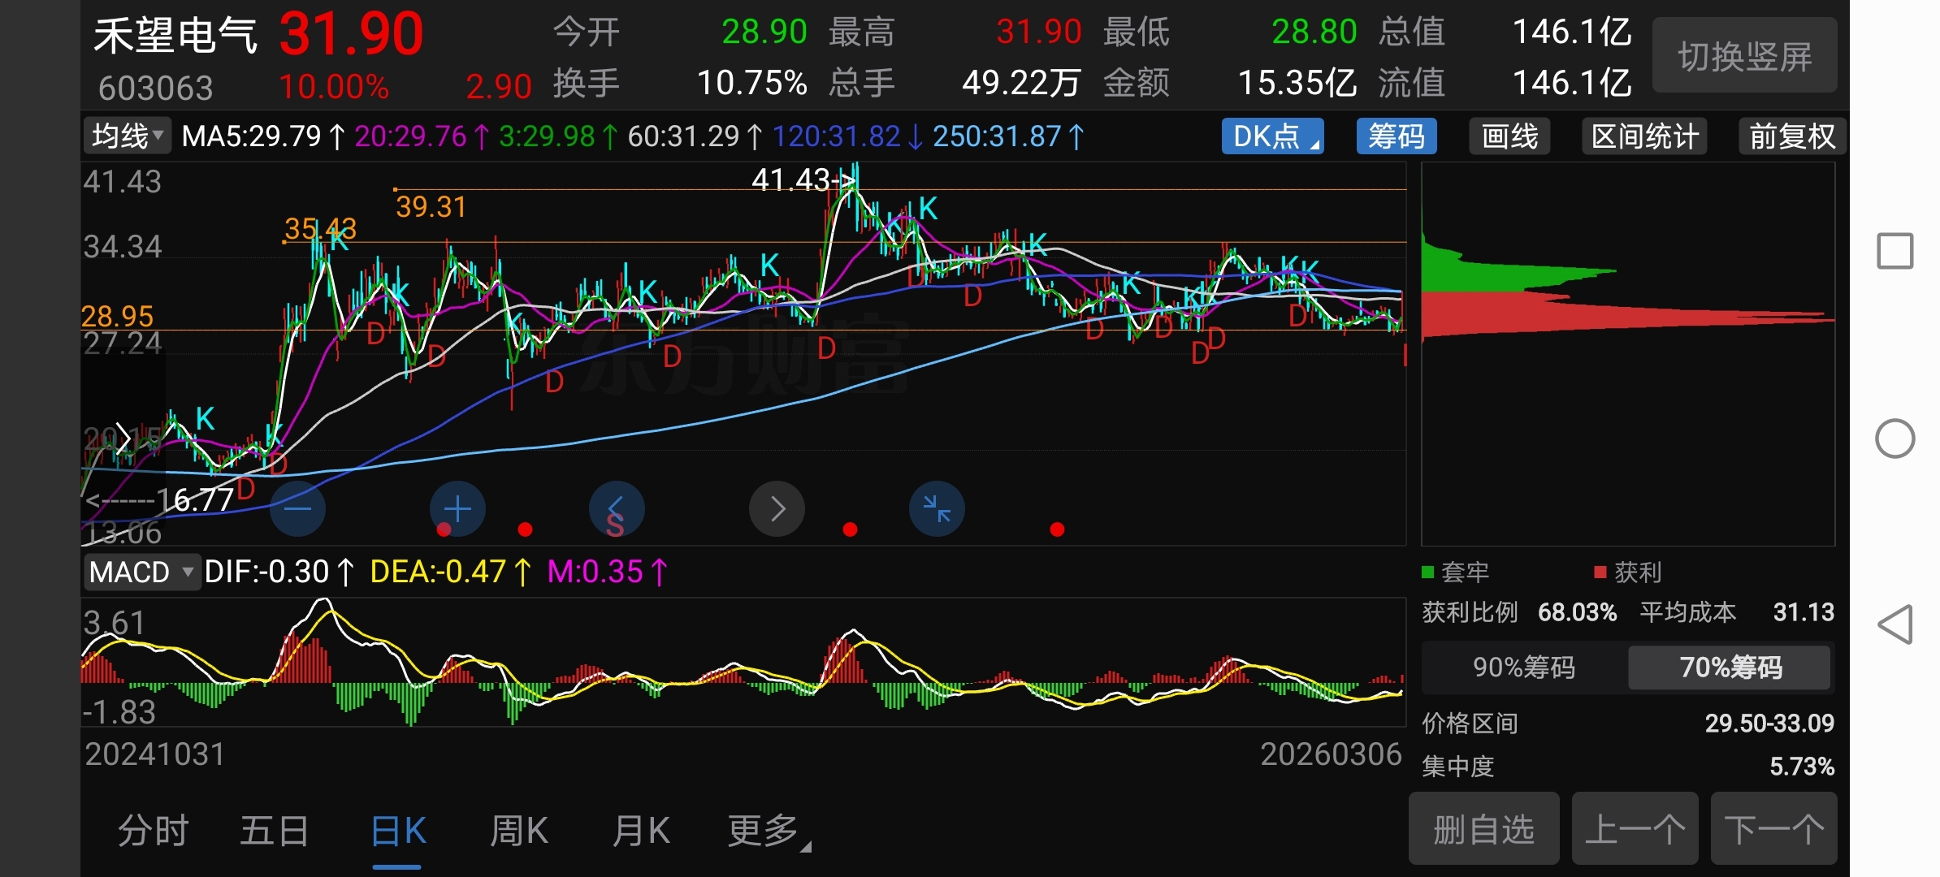Click the zoom out minus chart button

(x=297, y=509)
